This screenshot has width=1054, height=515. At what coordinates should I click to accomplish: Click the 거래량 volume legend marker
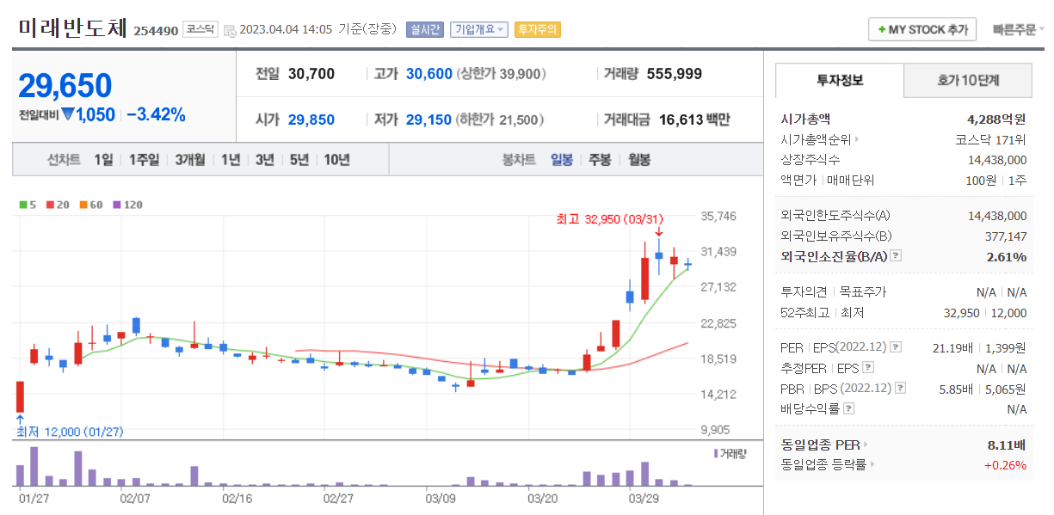click(x=715, y=453)
